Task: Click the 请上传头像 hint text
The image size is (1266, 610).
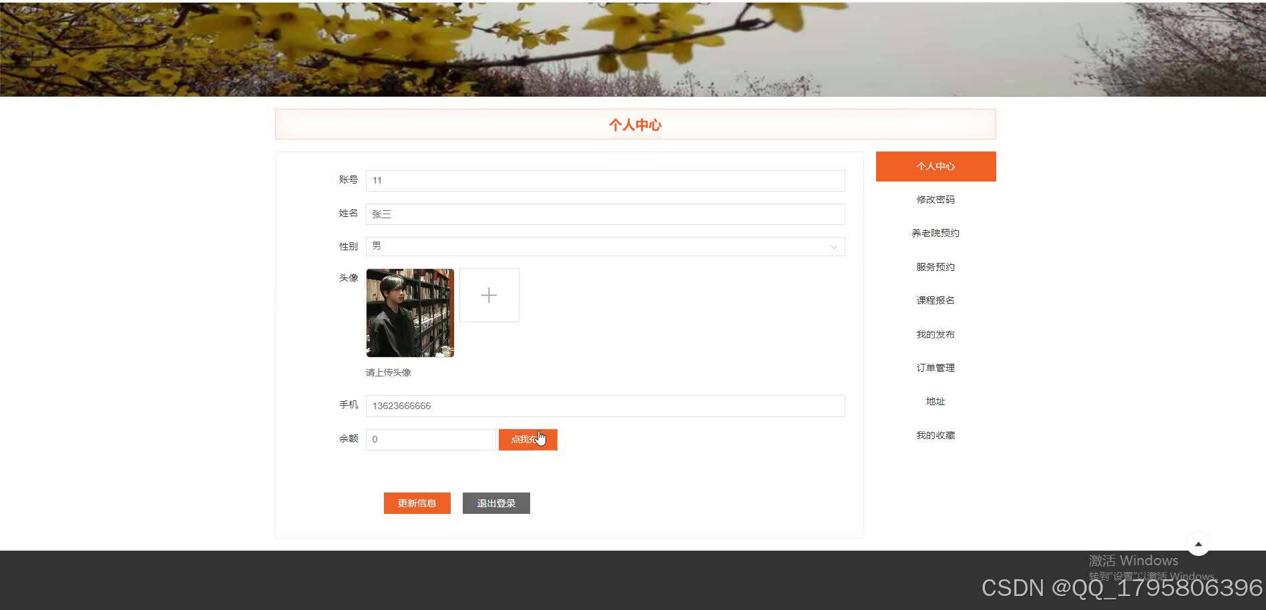Action: [x=389, y=372]
